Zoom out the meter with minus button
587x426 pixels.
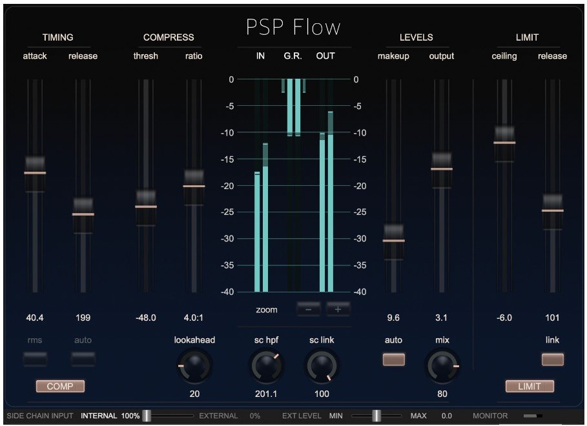pyautogui.click(x=309, y=310)
